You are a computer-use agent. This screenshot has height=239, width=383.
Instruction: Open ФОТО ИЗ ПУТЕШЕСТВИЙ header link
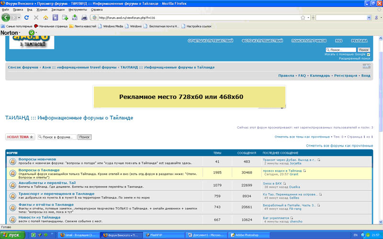tap(262, 41)
